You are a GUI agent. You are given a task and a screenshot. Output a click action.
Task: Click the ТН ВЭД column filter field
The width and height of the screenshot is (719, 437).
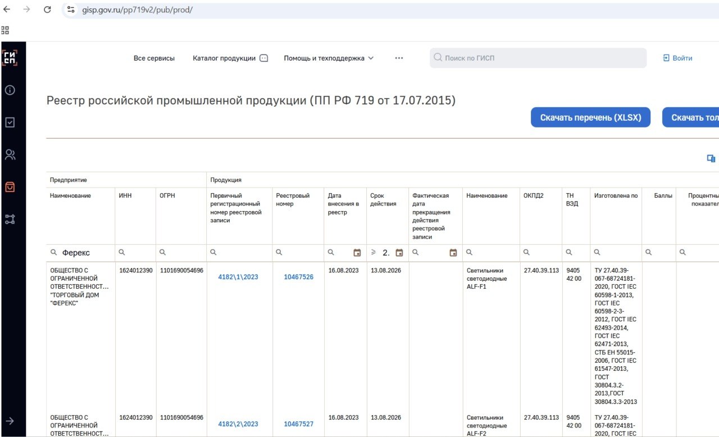[x=576, y=253]
